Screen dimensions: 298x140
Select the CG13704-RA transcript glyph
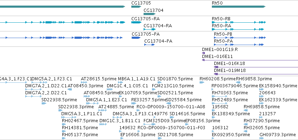(x=150, y=29)
